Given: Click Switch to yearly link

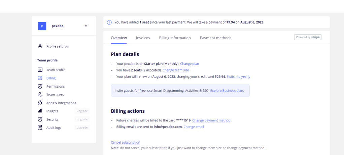Looking at the screenshot, I should click(238, 76).
